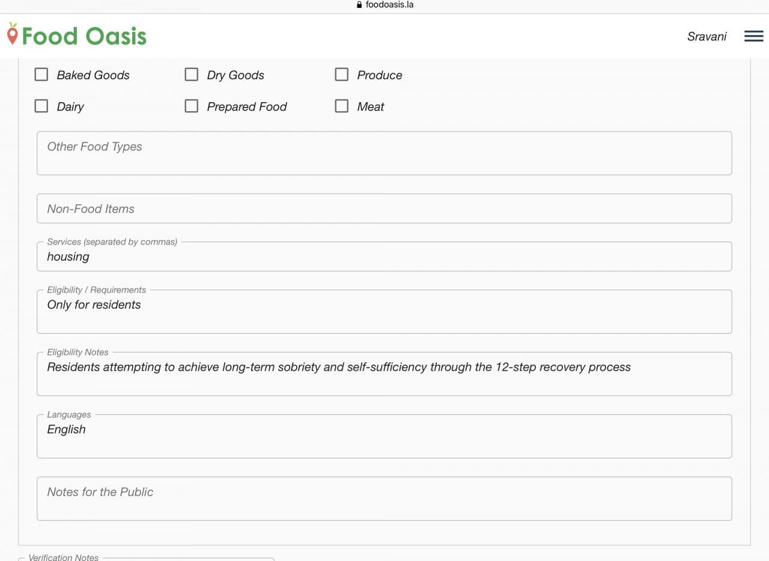Viewport: 769px width, 561px height.
Task: Focus the Other Food Types field
Action: (x=384, y=153)
